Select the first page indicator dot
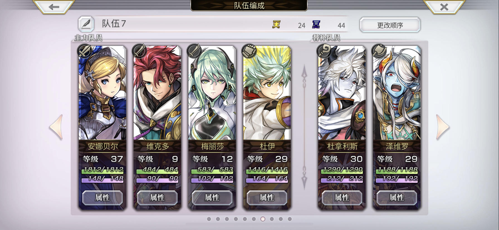499x230 pixels. tap(209, 219)
